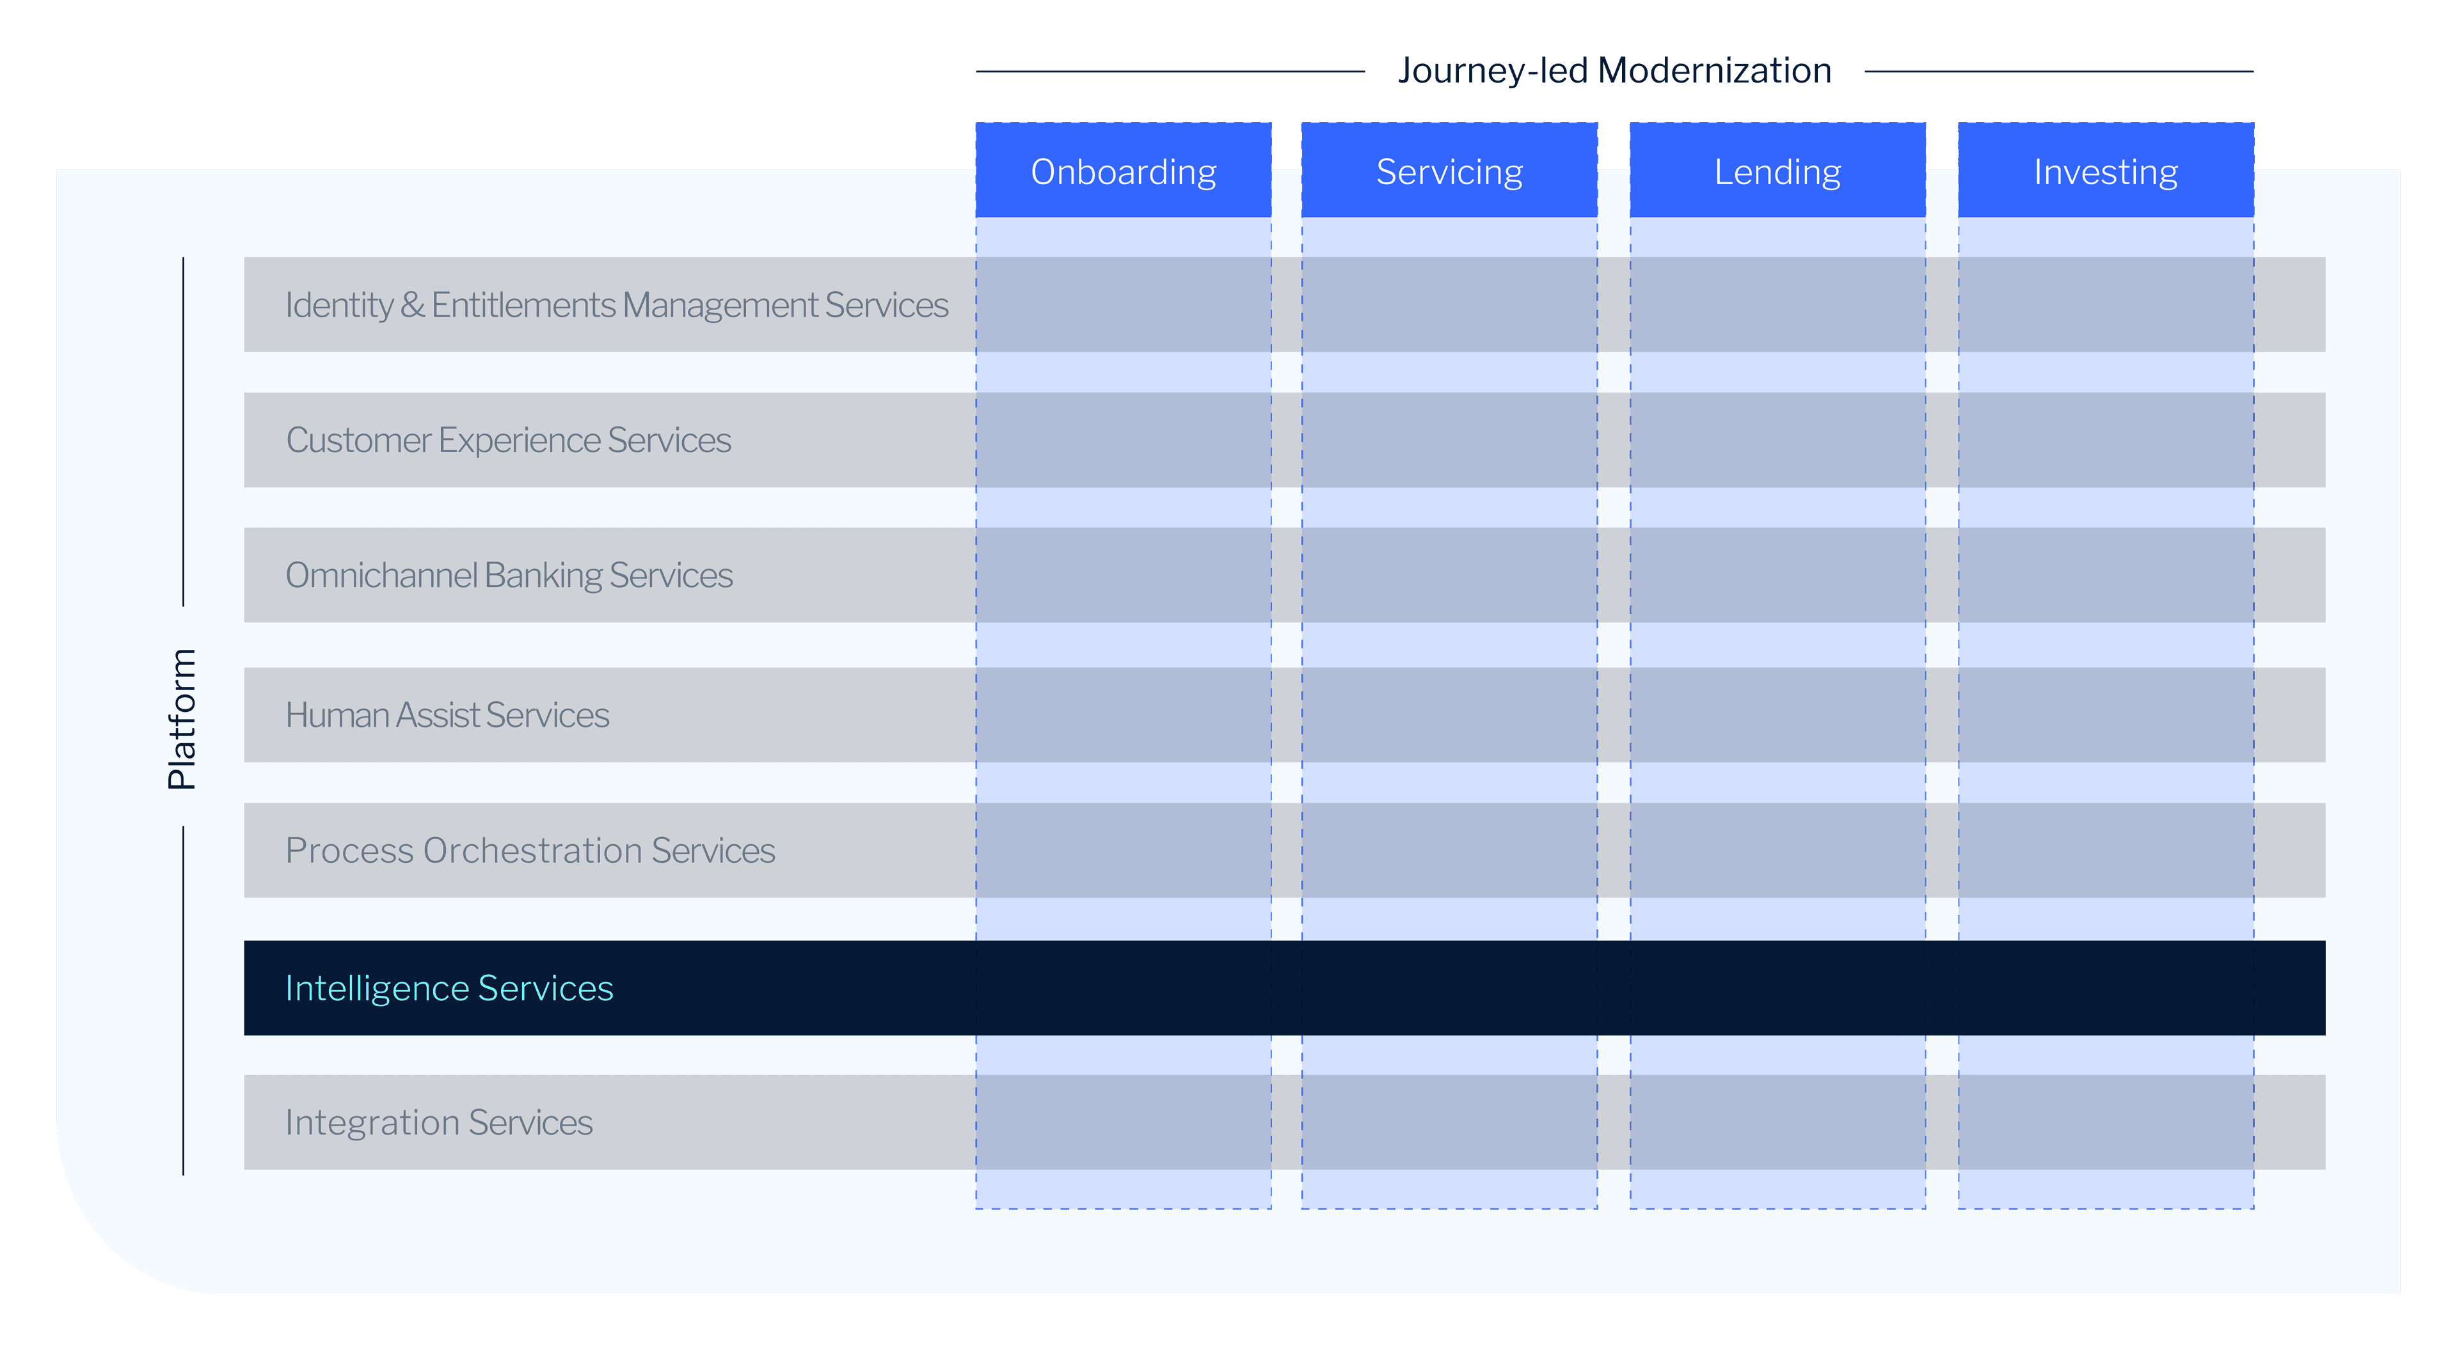
Task: Click the Integration Services row
Action: coord(439,1122)
